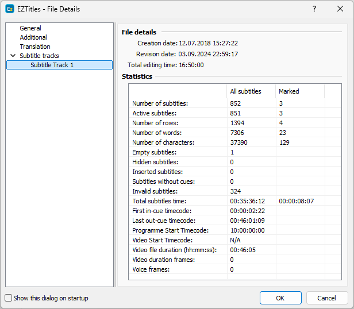
Task: Click the Number of subtitles row label
Action: (x=160, y=103)
